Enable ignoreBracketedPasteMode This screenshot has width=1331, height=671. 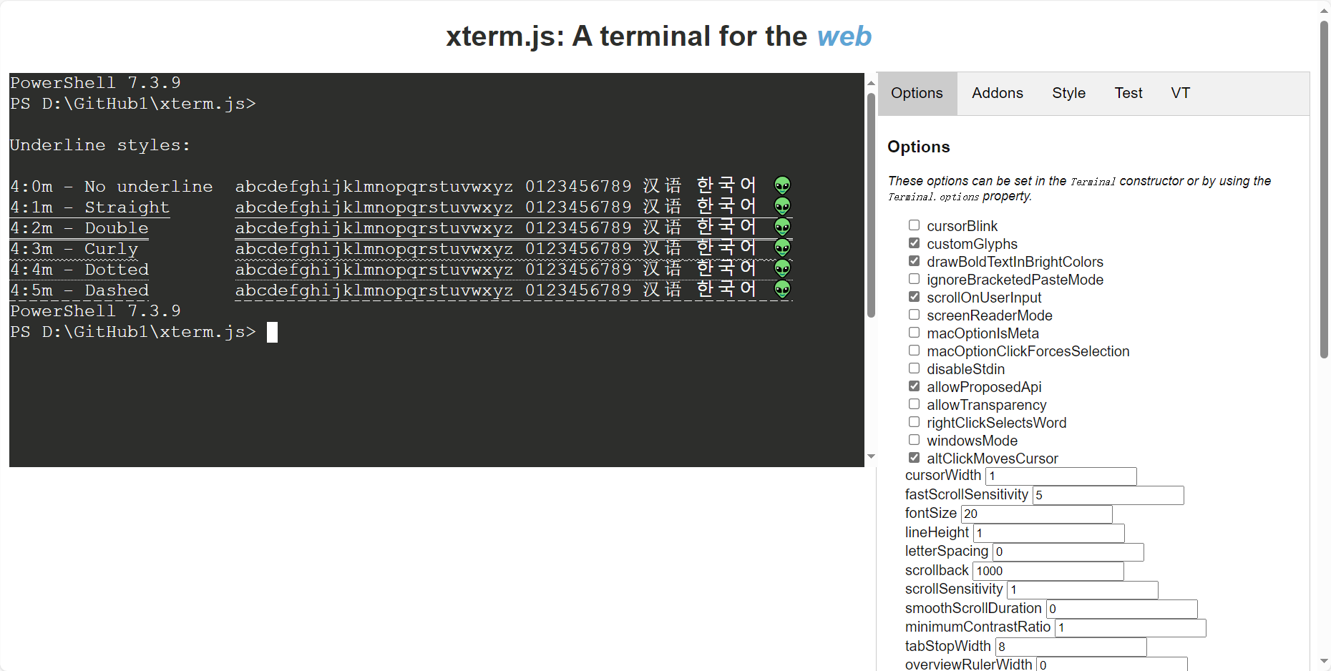pos(914,278)
